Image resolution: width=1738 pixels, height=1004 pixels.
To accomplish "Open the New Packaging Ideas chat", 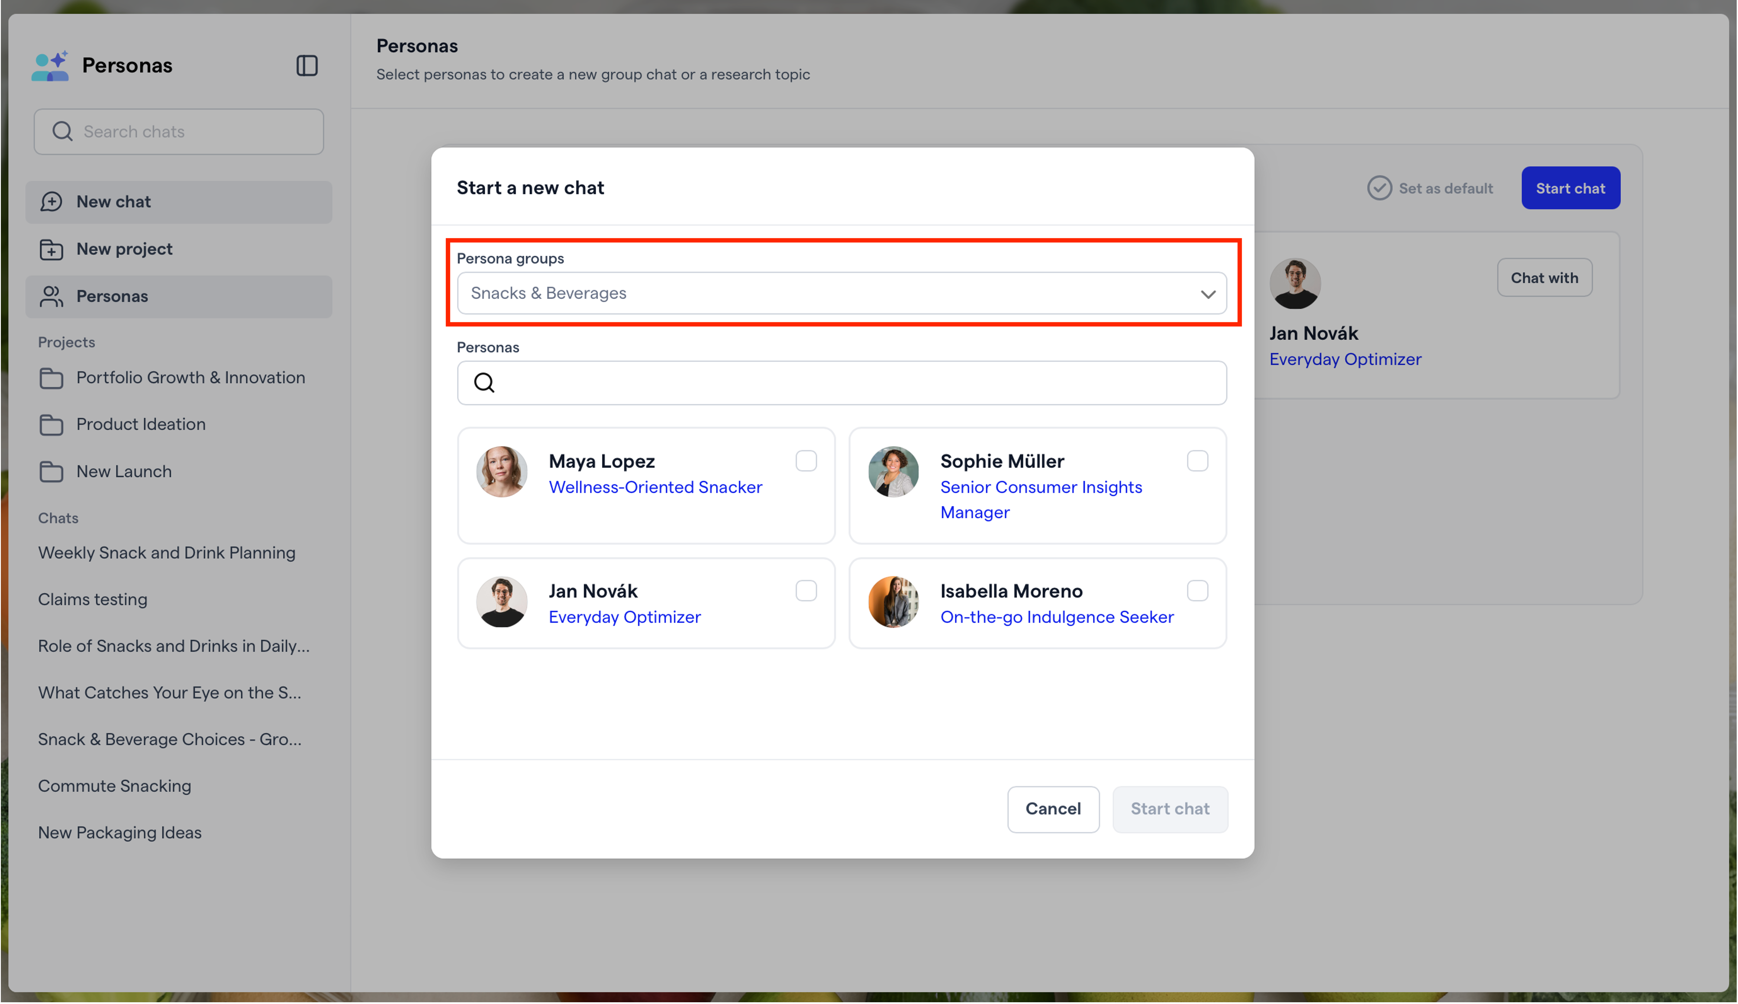I will (x=120, y=833).
